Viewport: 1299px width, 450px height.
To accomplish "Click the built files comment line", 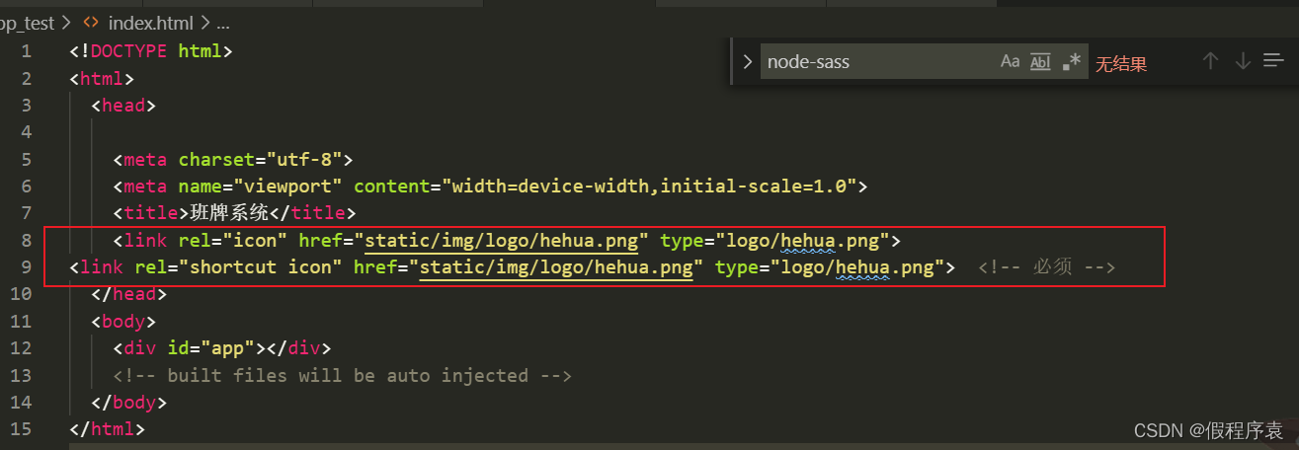I will [343, 375].
